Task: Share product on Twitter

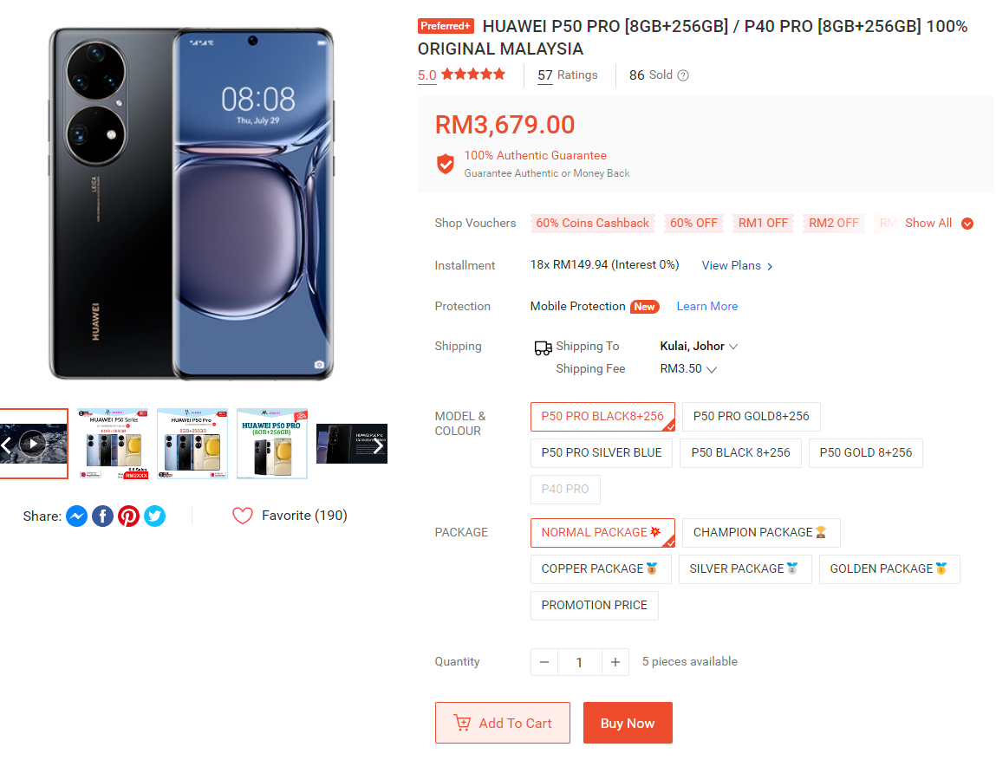Action: [154, 516]
